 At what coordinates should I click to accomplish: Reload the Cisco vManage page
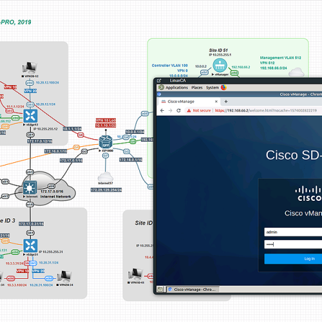(x=178, y=110)
